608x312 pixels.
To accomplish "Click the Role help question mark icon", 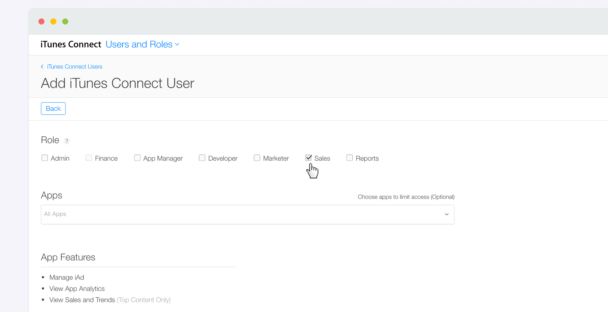I will click(x=66, y=141).
